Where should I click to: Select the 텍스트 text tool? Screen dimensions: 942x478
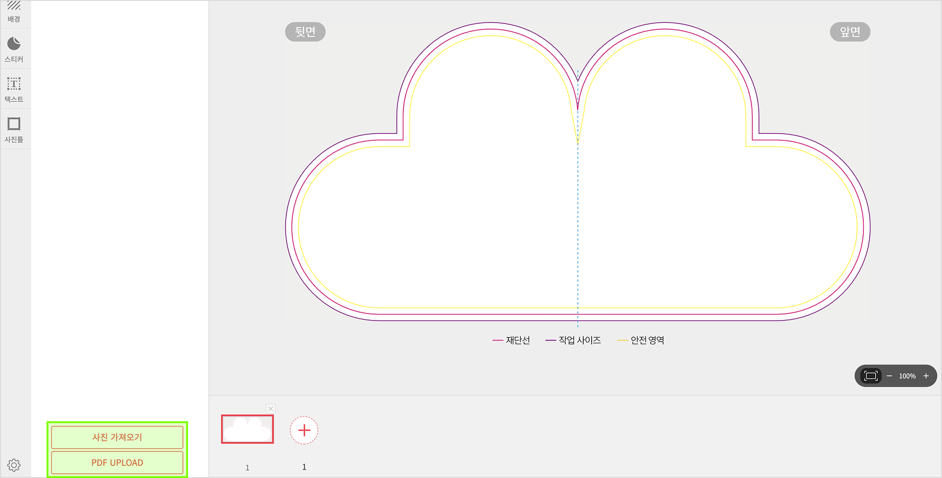(x=14, y=89)
